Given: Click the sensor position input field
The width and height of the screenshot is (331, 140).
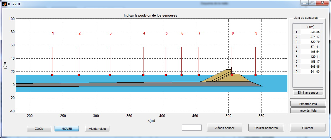Looking at the screenshot, I should pyautogui.click(x=192, y=128).
